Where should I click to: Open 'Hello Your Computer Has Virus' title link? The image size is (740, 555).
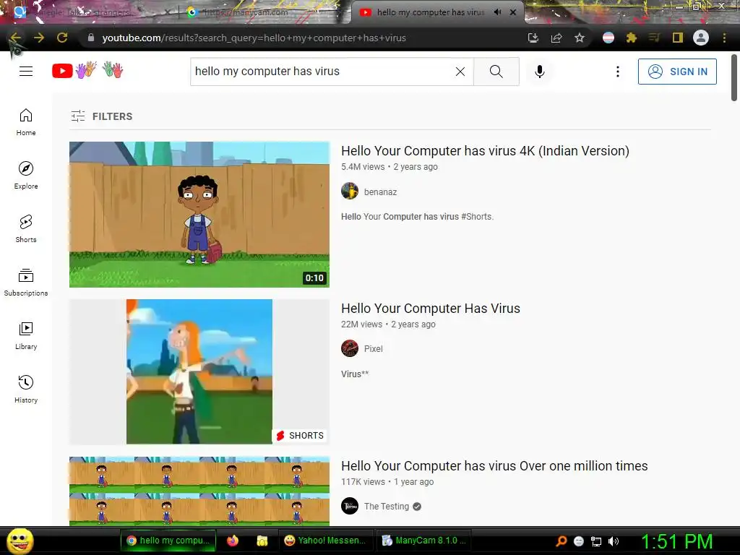(x=431, y=308)
